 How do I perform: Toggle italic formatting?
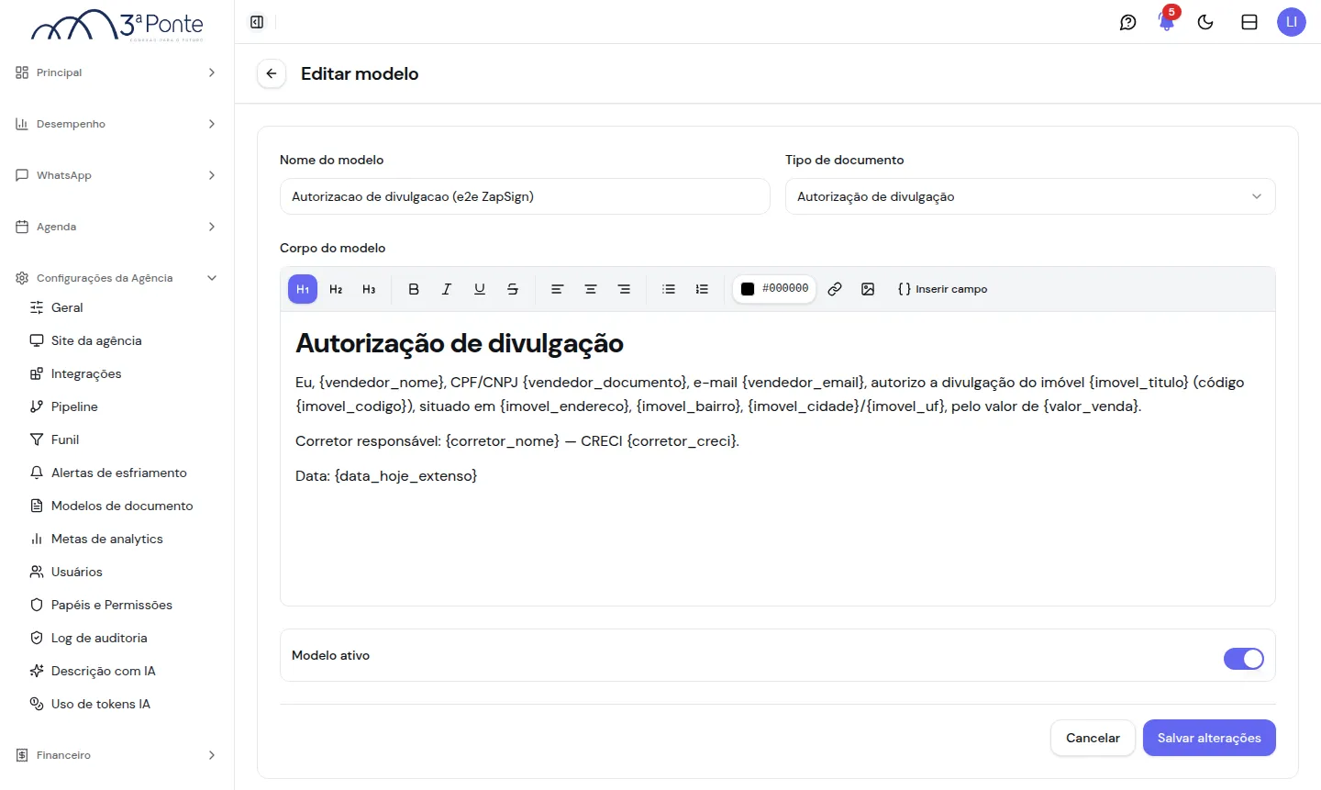click(x=447, y=289)
